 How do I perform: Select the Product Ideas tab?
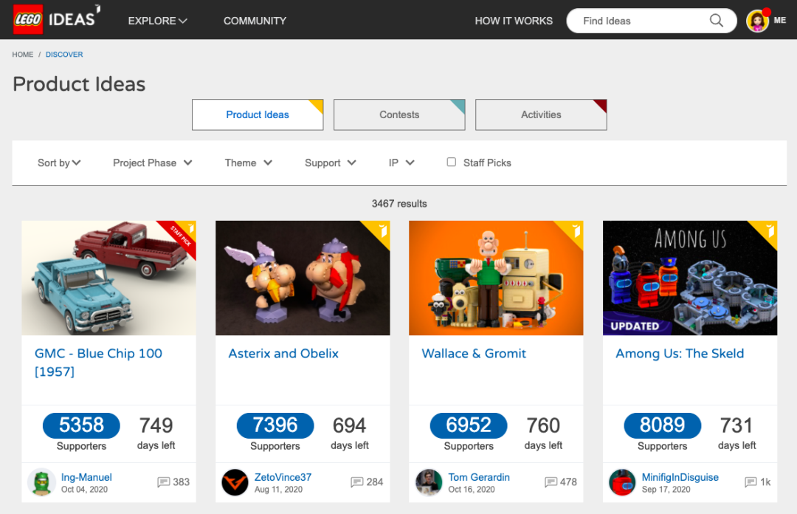[258, 114]
